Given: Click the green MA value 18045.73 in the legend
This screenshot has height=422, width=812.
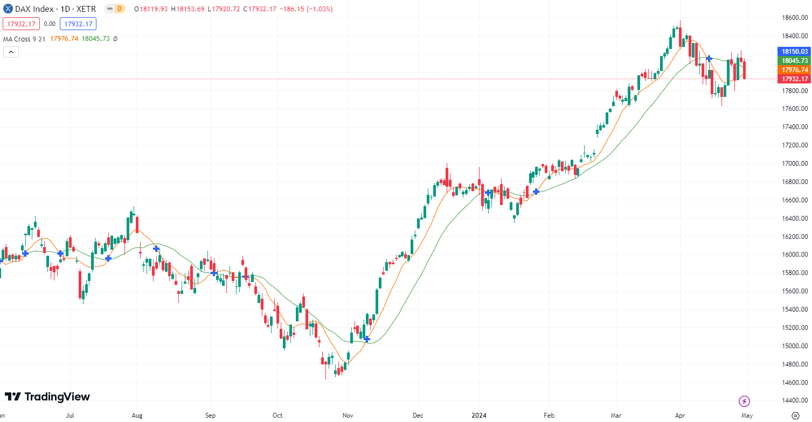Looking at the screenshot, I should pyautogui.click(x=95, y=39).
